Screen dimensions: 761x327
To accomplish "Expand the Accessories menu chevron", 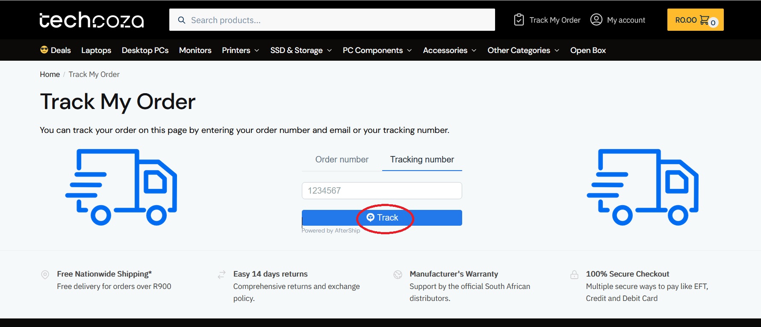I will [474, 50].
